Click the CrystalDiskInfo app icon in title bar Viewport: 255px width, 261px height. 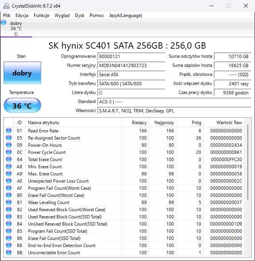6,6
